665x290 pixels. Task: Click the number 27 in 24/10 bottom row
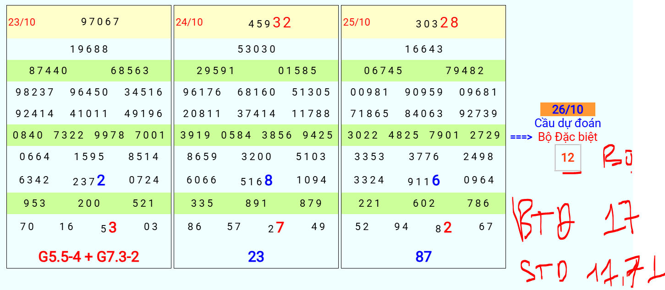(276, 227)
